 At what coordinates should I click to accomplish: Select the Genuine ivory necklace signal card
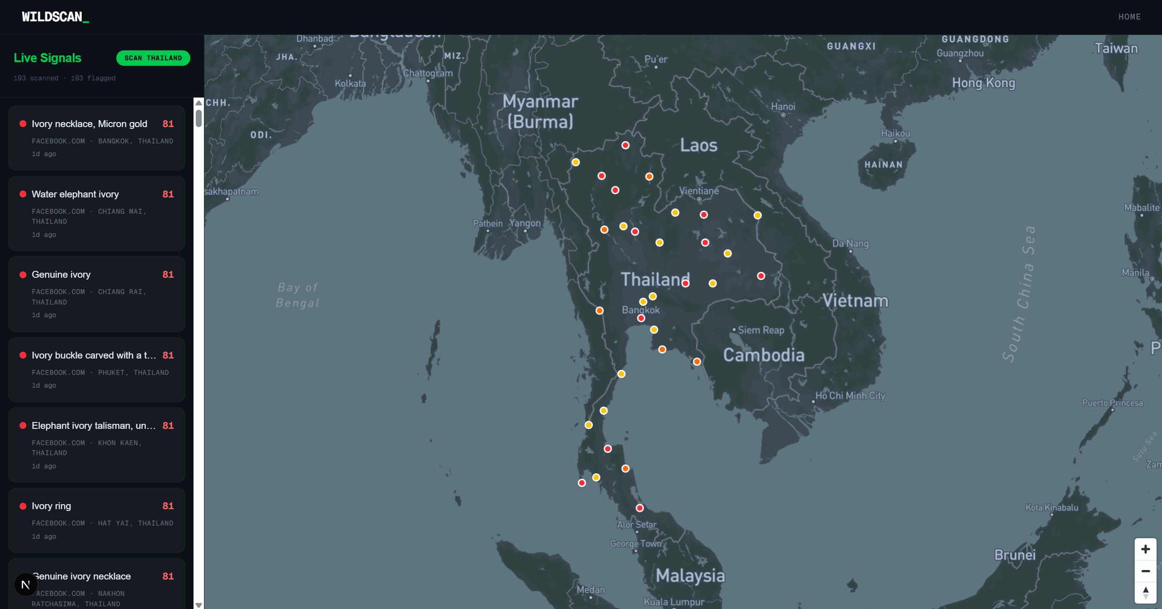(x=97, y=584)
